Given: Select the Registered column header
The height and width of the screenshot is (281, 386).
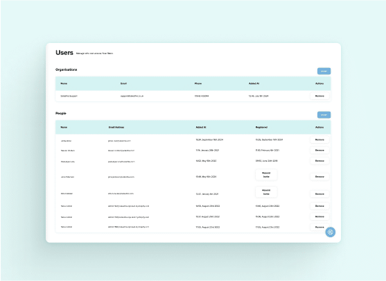Looking at the screenshot, I should pos(261,127).
